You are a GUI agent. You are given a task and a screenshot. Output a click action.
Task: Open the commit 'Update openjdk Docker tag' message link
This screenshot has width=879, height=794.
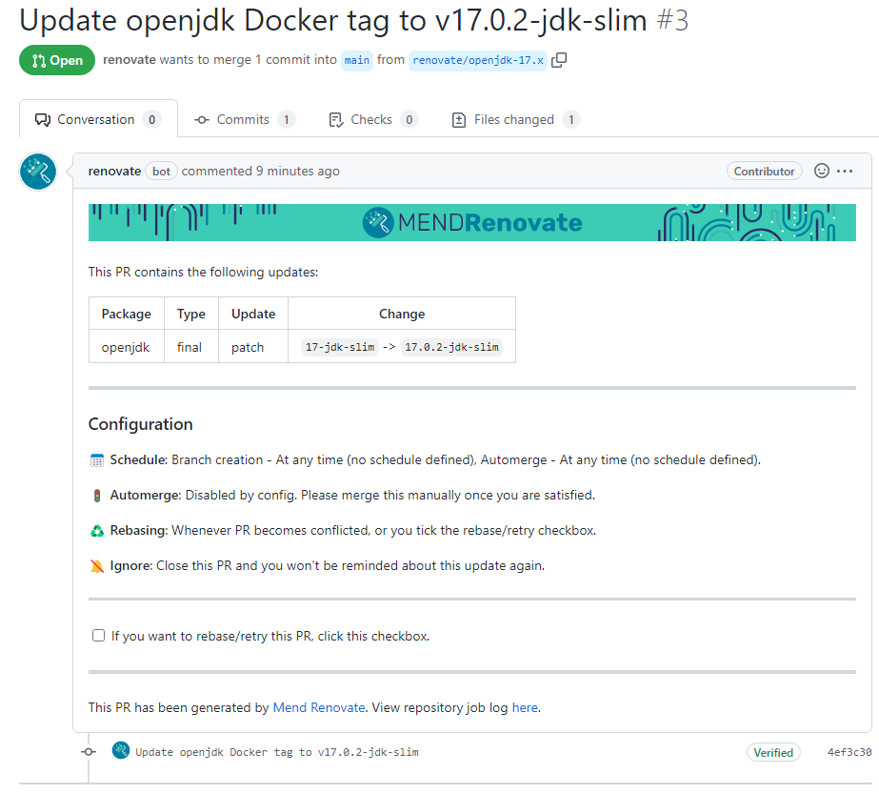click(277, 752)
